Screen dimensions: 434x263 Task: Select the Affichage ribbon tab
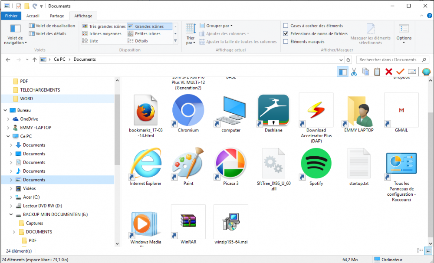(x=83, y=16)
